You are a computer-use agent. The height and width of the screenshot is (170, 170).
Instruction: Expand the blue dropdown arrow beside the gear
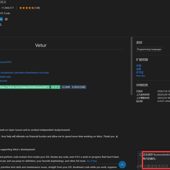[x=1, y=19]
